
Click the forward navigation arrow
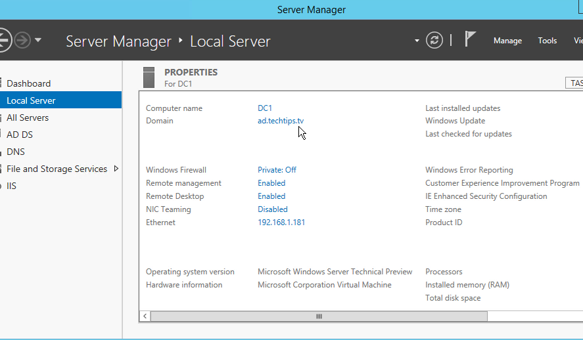pyautogui.click(x=22, y=40)
